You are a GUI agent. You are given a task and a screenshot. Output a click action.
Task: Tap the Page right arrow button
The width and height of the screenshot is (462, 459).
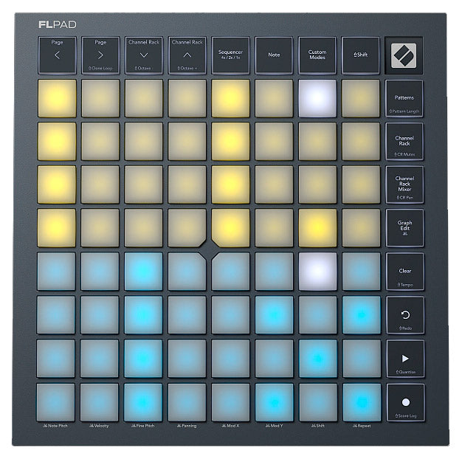[x=100, y=55]
